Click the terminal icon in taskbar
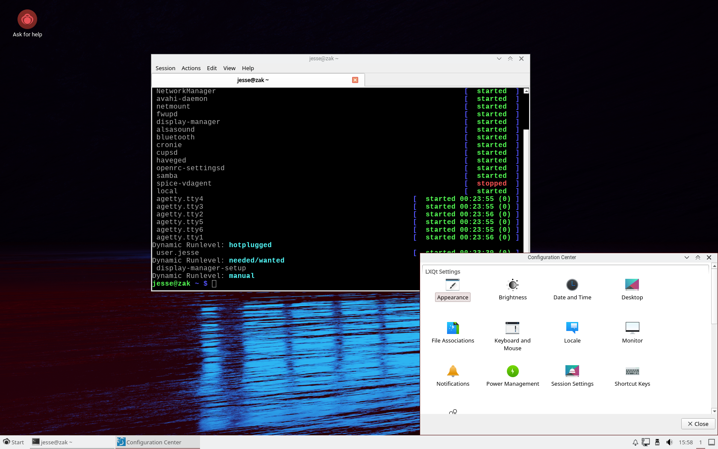 tap(36, 442)
